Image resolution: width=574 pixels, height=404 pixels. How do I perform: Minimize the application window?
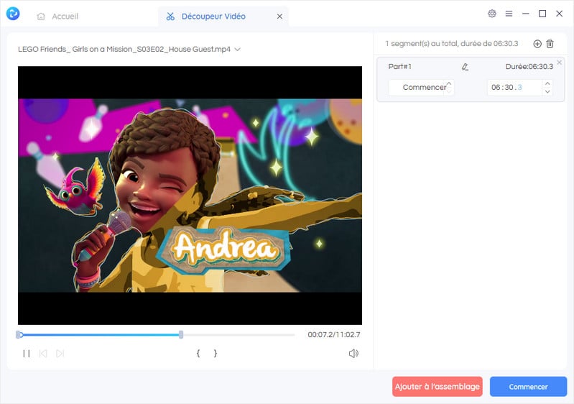(526, 14)
